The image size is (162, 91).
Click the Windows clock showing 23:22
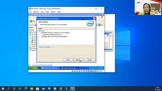[x=158, y=88]
